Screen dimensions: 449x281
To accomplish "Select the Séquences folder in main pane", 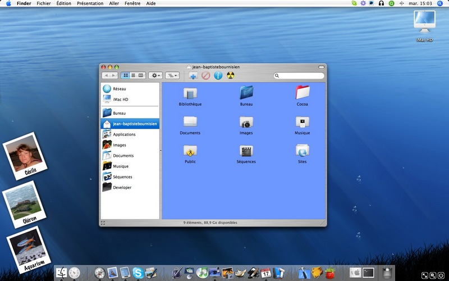I will point(246,154).
